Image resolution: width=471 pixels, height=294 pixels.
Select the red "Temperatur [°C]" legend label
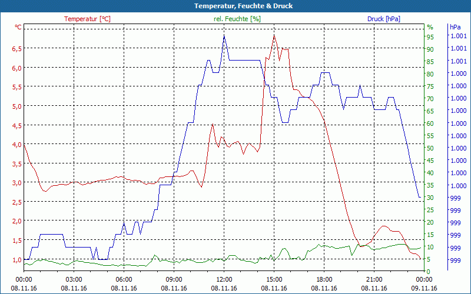tap(87, 19)
